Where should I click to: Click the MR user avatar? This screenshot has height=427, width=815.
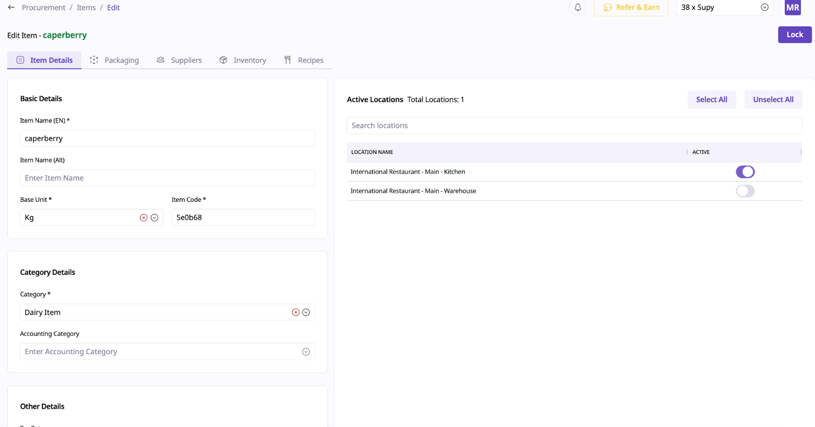point(793,8)
